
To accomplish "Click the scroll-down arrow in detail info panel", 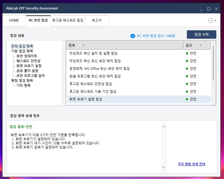I will [163, 167].
